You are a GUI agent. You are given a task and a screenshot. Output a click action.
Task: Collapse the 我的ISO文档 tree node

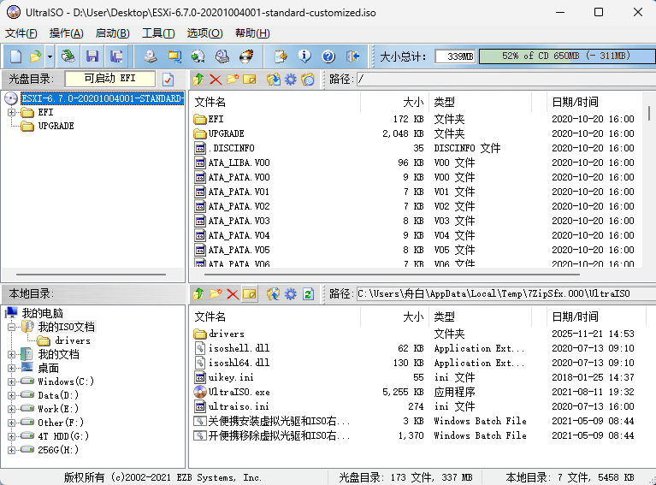(x=11, y=327)
